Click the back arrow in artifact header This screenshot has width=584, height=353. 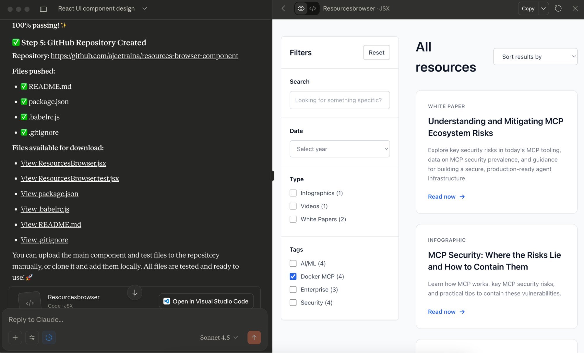[283, 8]
